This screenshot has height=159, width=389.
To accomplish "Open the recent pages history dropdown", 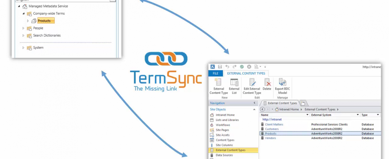I will 272,109.
